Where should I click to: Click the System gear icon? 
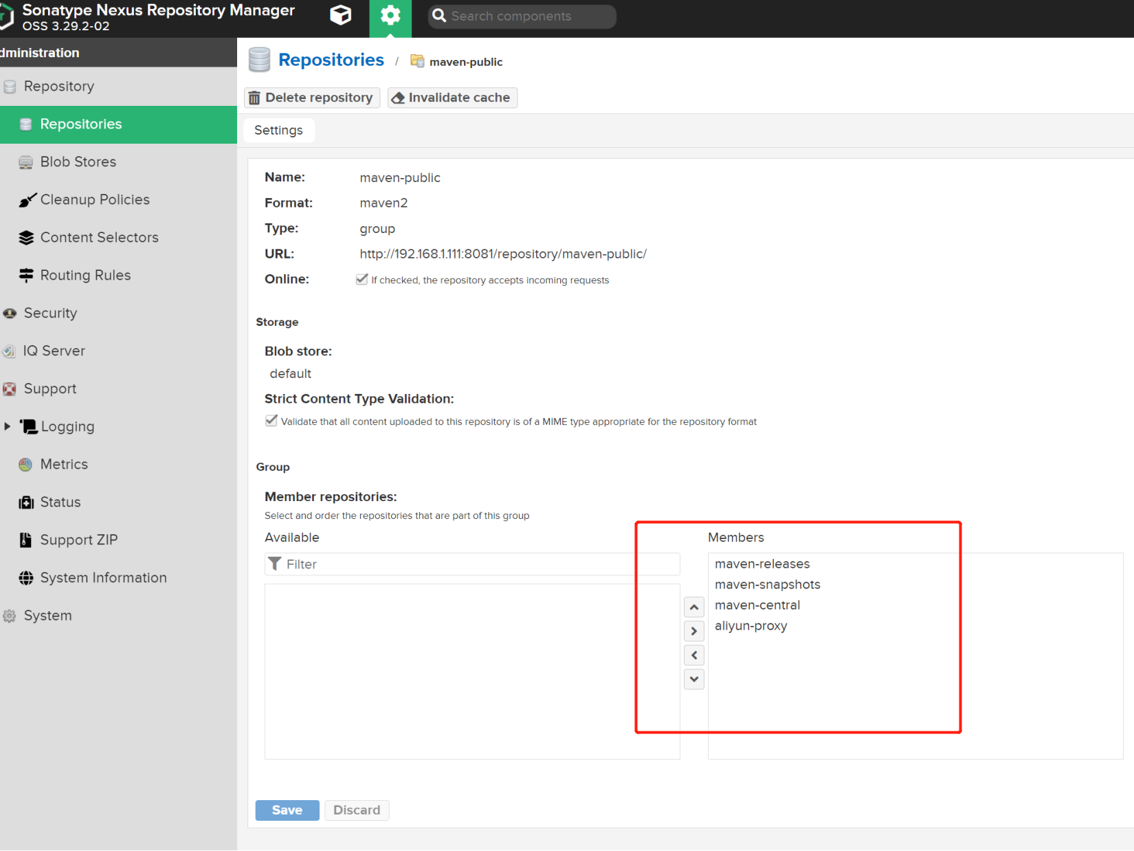pyautogui.click(x=10, y=616)
